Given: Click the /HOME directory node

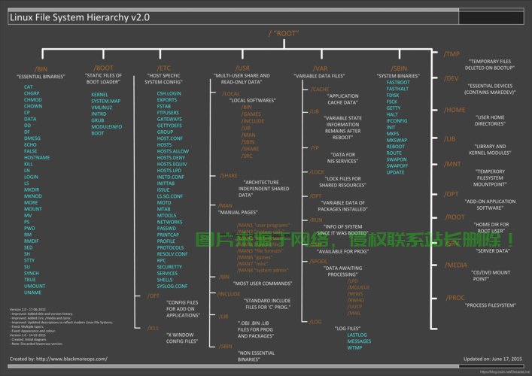Looking at the screenshot, I should [454, 110].
